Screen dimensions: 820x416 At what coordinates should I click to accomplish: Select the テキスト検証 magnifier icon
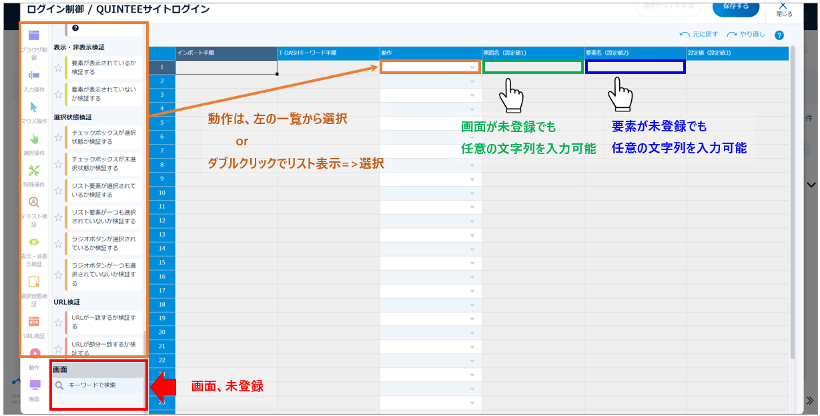[34, 203]
